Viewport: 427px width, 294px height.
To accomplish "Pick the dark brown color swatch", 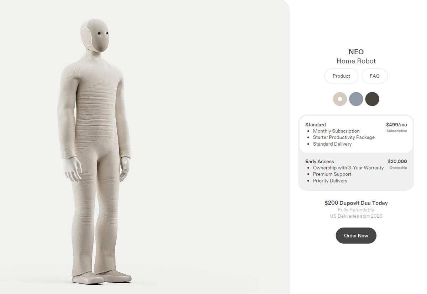I will (372, 99).
